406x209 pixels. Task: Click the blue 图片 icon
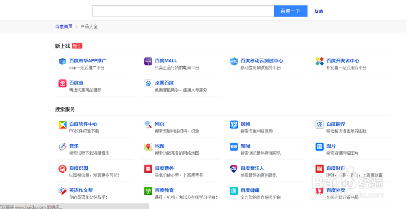click(320, 147)
